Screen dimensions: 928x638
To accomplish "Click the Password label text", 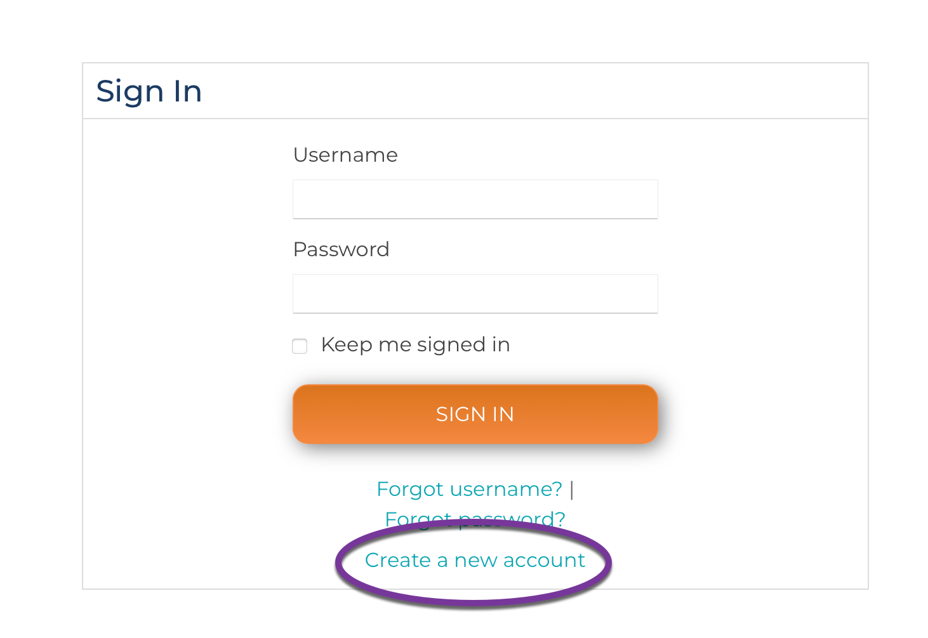I will (x=341, y=249).
